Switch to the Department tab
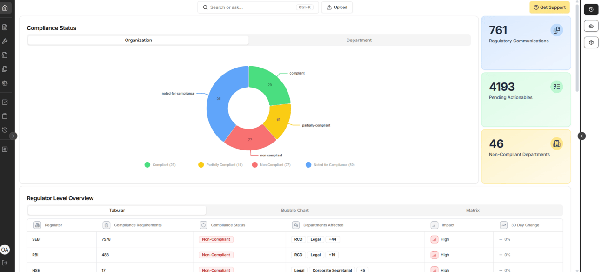The height and width of the screenshot is (272, 601). pyautogui.click(x=359, y=40)
